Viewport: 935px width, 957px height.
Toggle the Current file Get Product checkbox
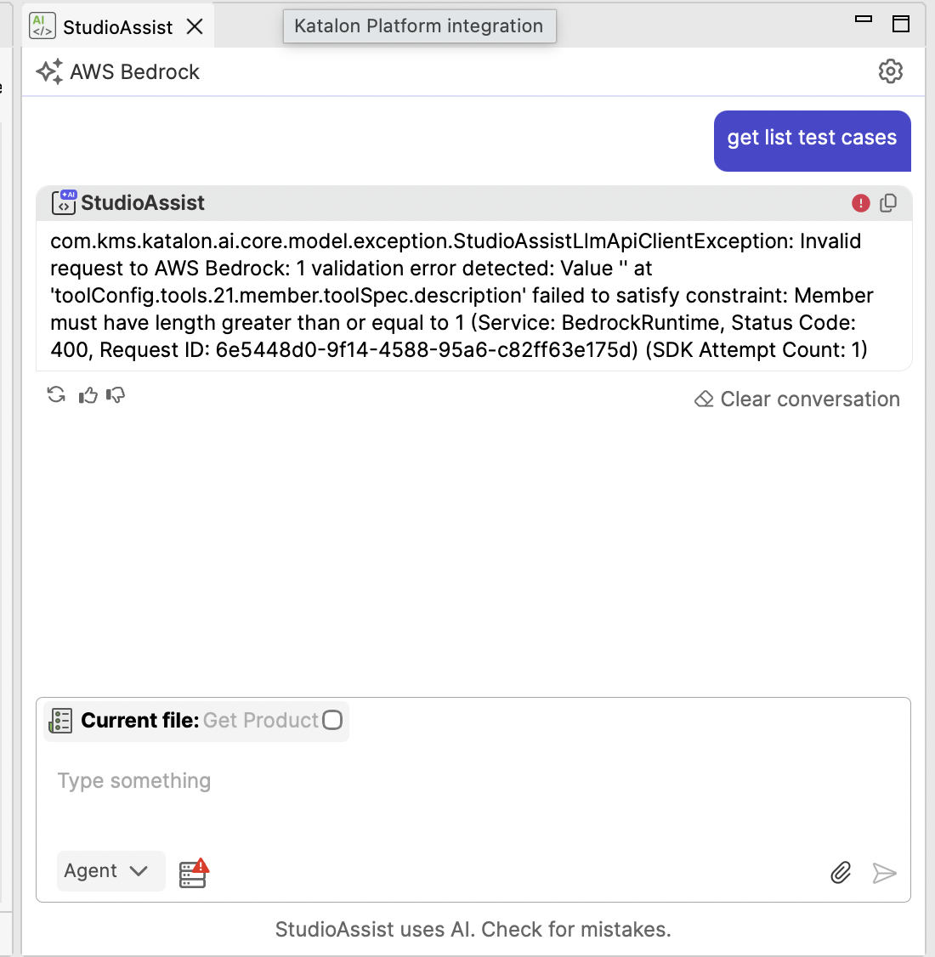[x=332, y=720]
